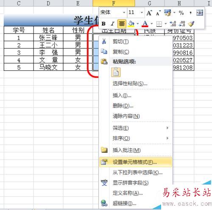Open the 宋体 font name dropdown
This screenshot has height=210, width=212.
coord(124,13)
